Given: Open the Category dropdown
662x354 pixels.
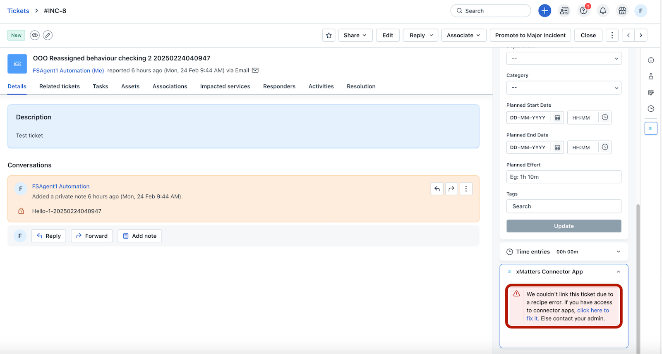Looking at the screenshot, I should [564, 88].
